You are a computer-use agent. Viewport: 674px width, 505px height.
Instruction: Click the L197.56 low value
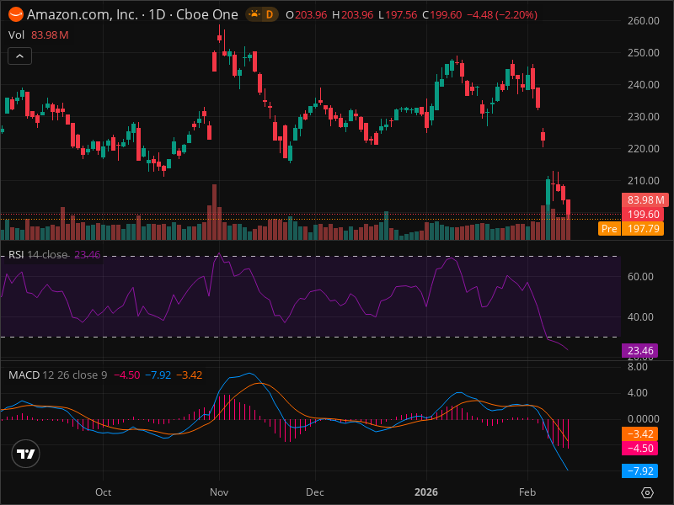(x=398, y=14)
